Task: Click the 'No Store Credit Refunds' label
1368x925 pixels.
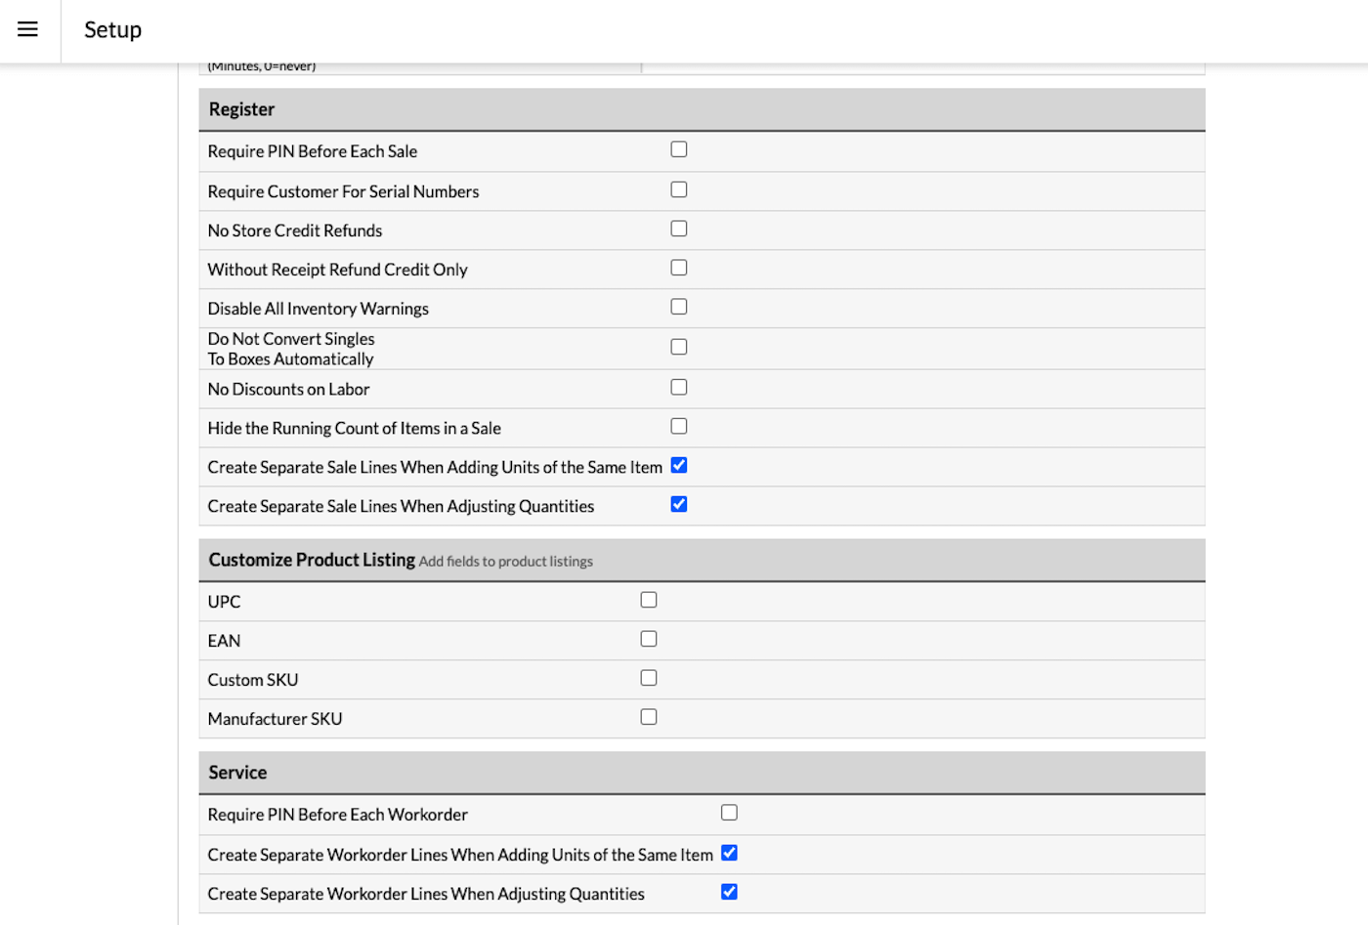Action: click(295, 231)
